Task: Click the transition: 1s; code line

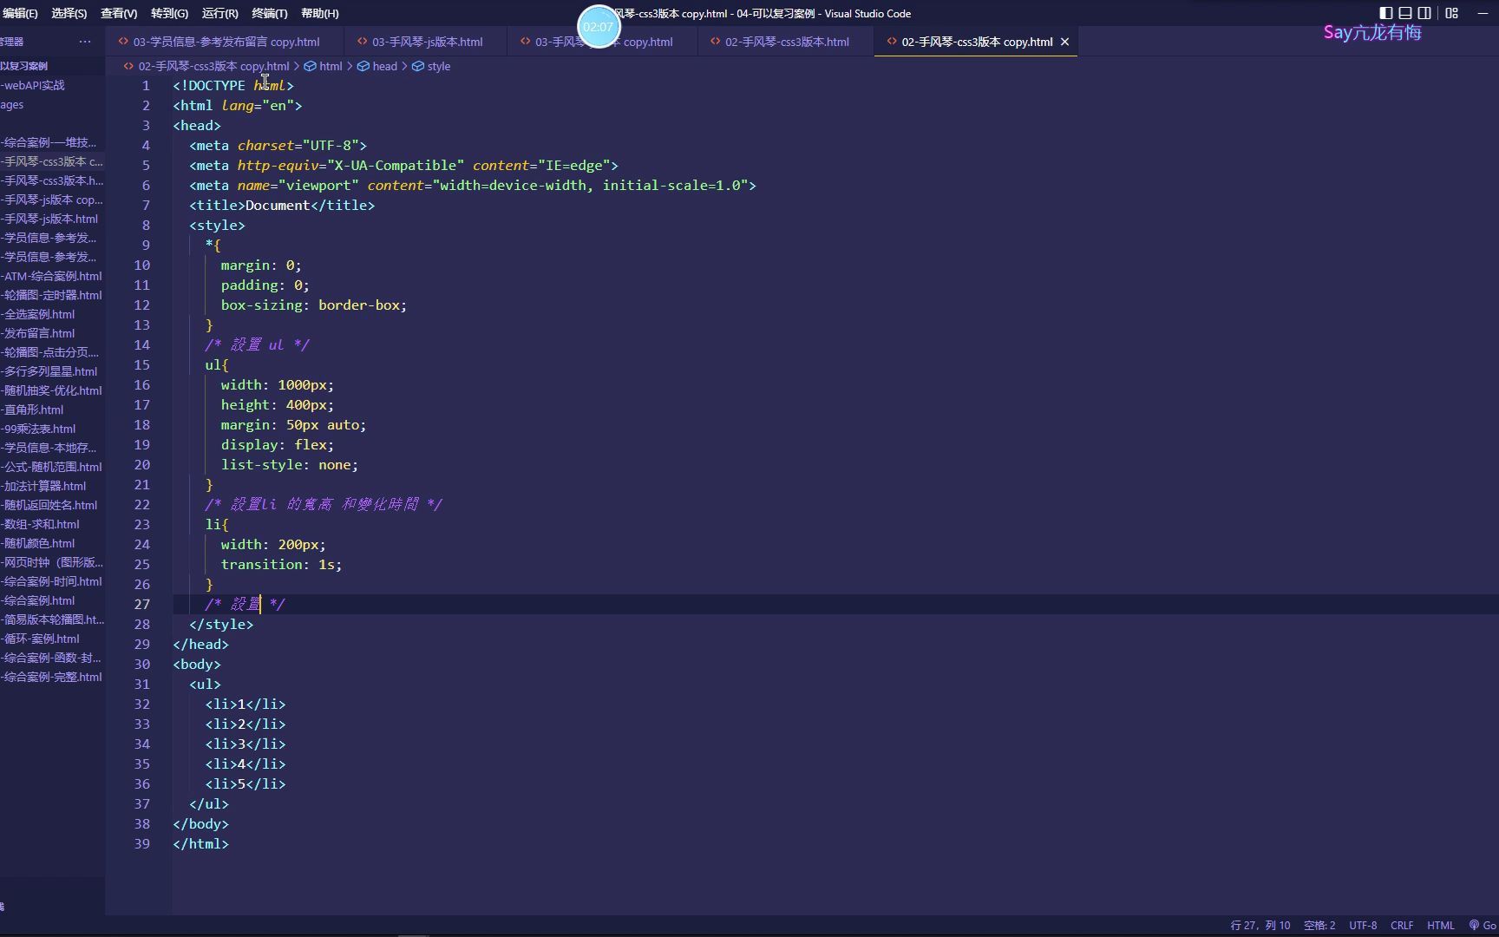Action: tap(281, 564)
